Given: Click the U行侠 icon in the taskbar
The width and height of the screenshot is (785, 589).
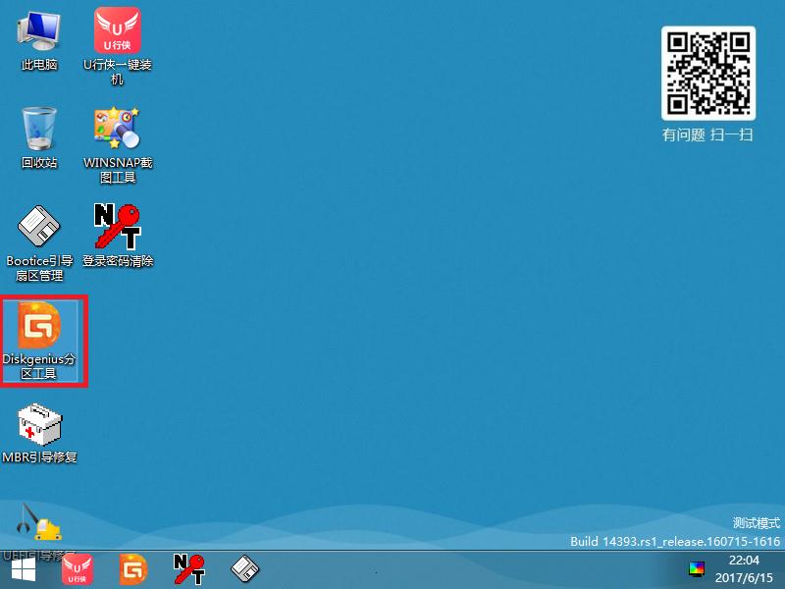Looking at the screenshot, I should coord(78,569).
